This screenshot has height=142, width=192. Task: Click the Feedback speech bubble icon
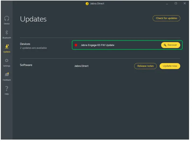pos(7,74)
